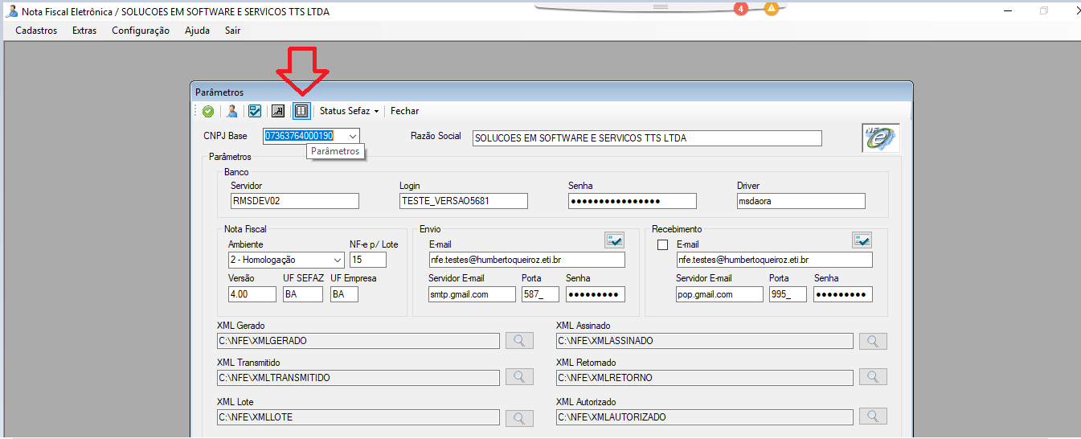Click the Razão Social field

(647, 138)
